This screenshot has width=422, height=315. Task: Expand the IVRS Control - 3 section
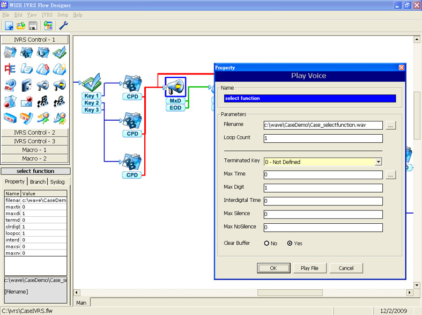[35, 141]
